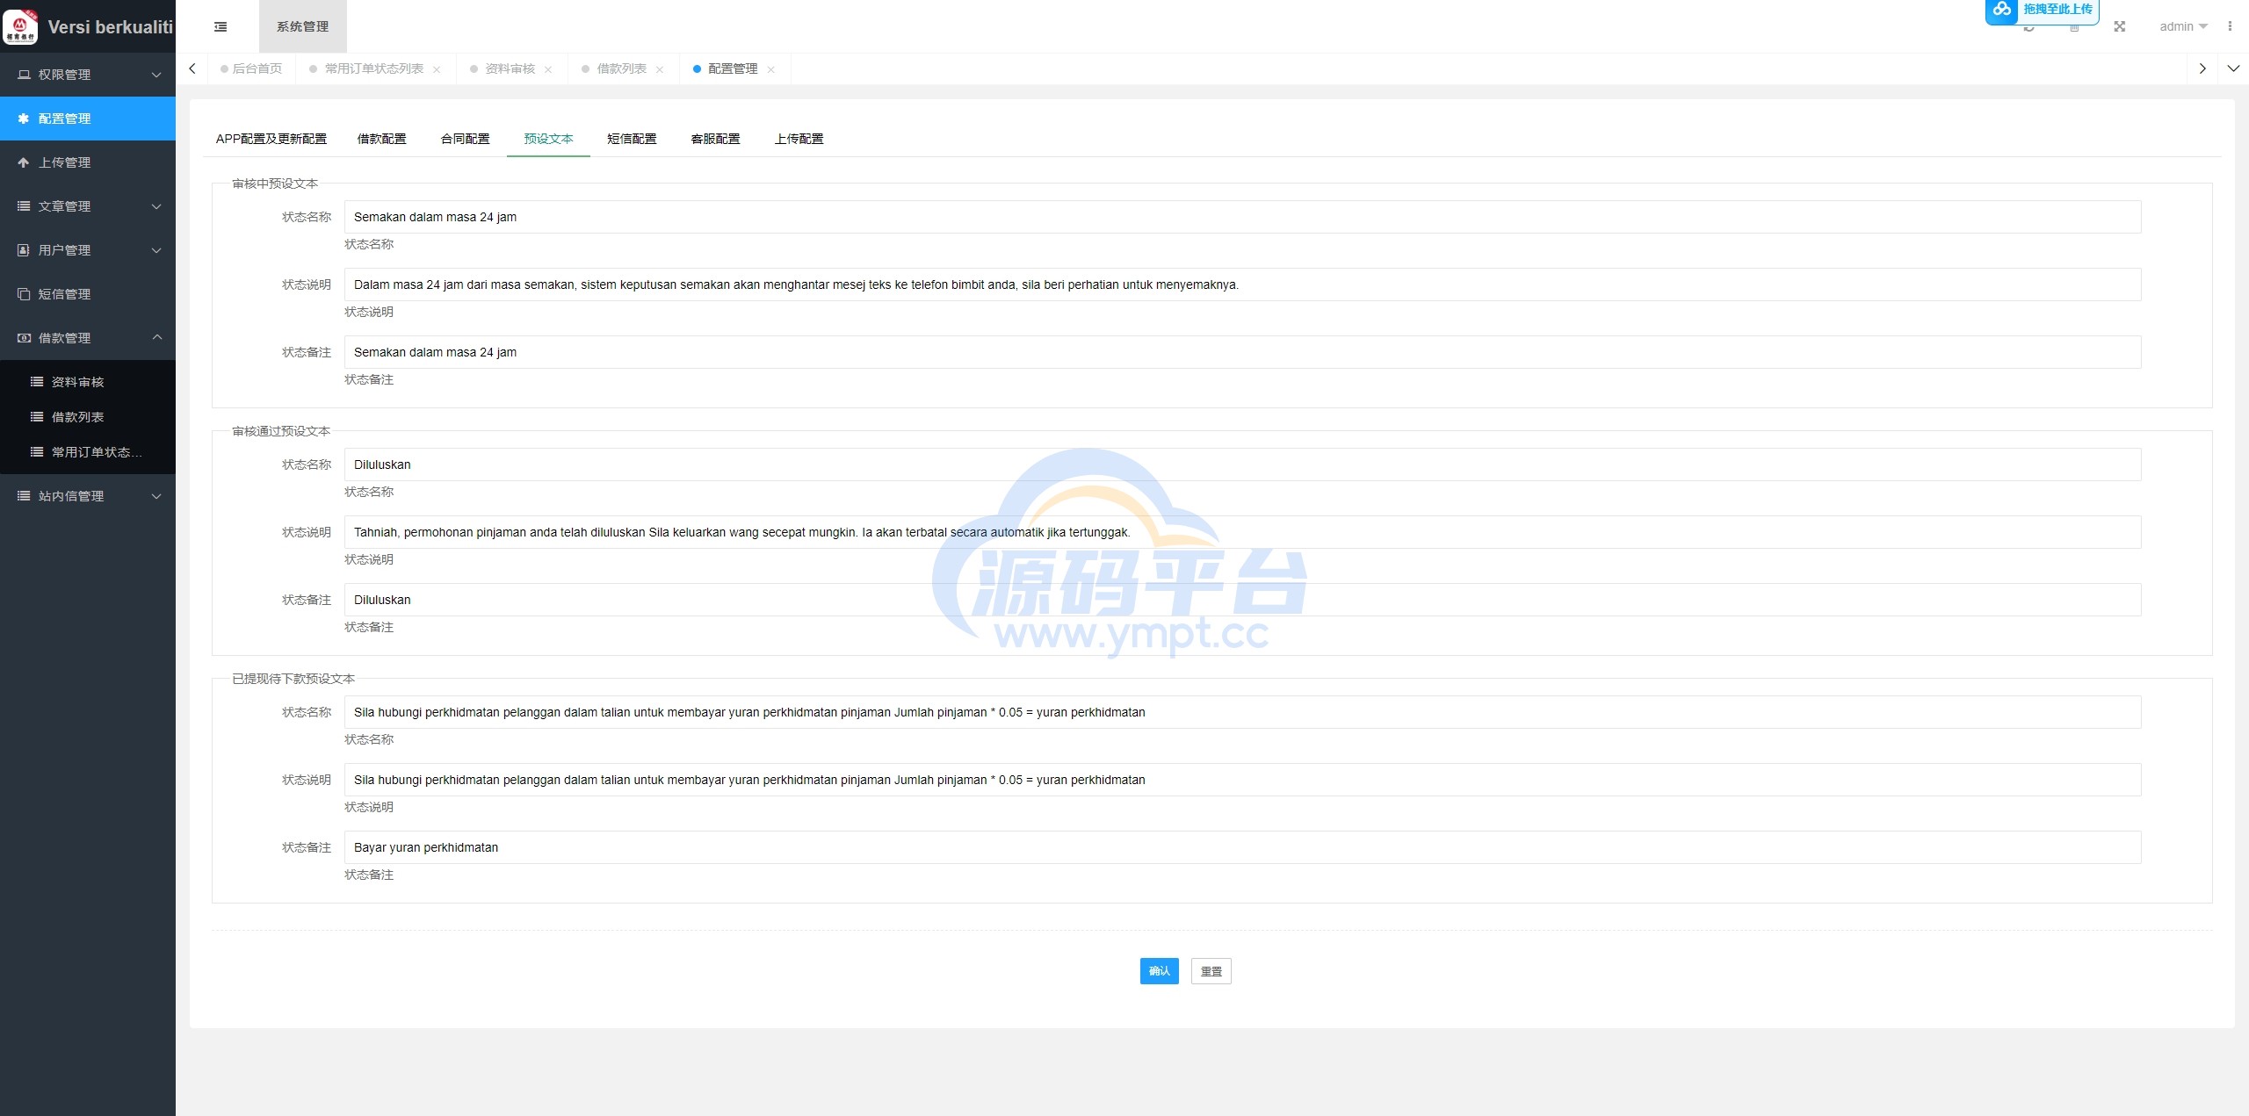Select the 系统管理 top menu item
Image resolution: width=2249 pixels, height=1116 pixels.
coord(302,26)
